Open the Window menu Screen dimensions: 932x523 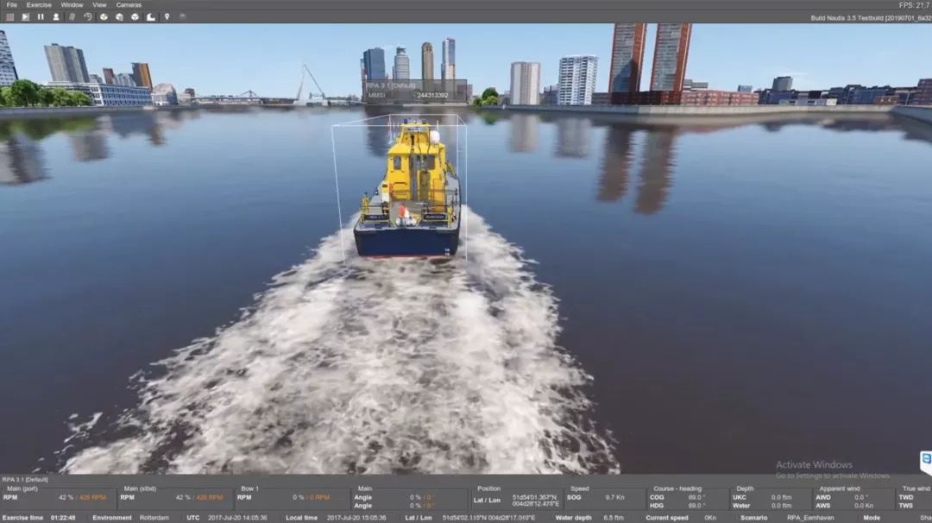[72, 5]
